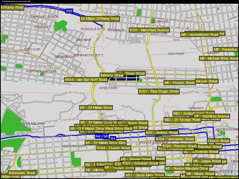This screenshot has height=179, width=239.
Task: Select the R101 - Paul Kruger Street label
Action: (x=159, y=91)
